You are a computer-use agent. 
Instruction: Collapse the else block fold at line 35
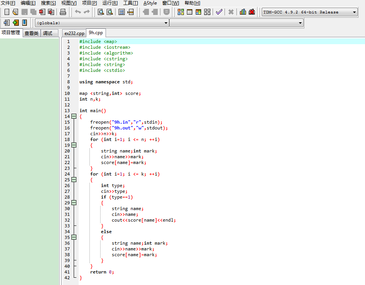tap(74, 237)
